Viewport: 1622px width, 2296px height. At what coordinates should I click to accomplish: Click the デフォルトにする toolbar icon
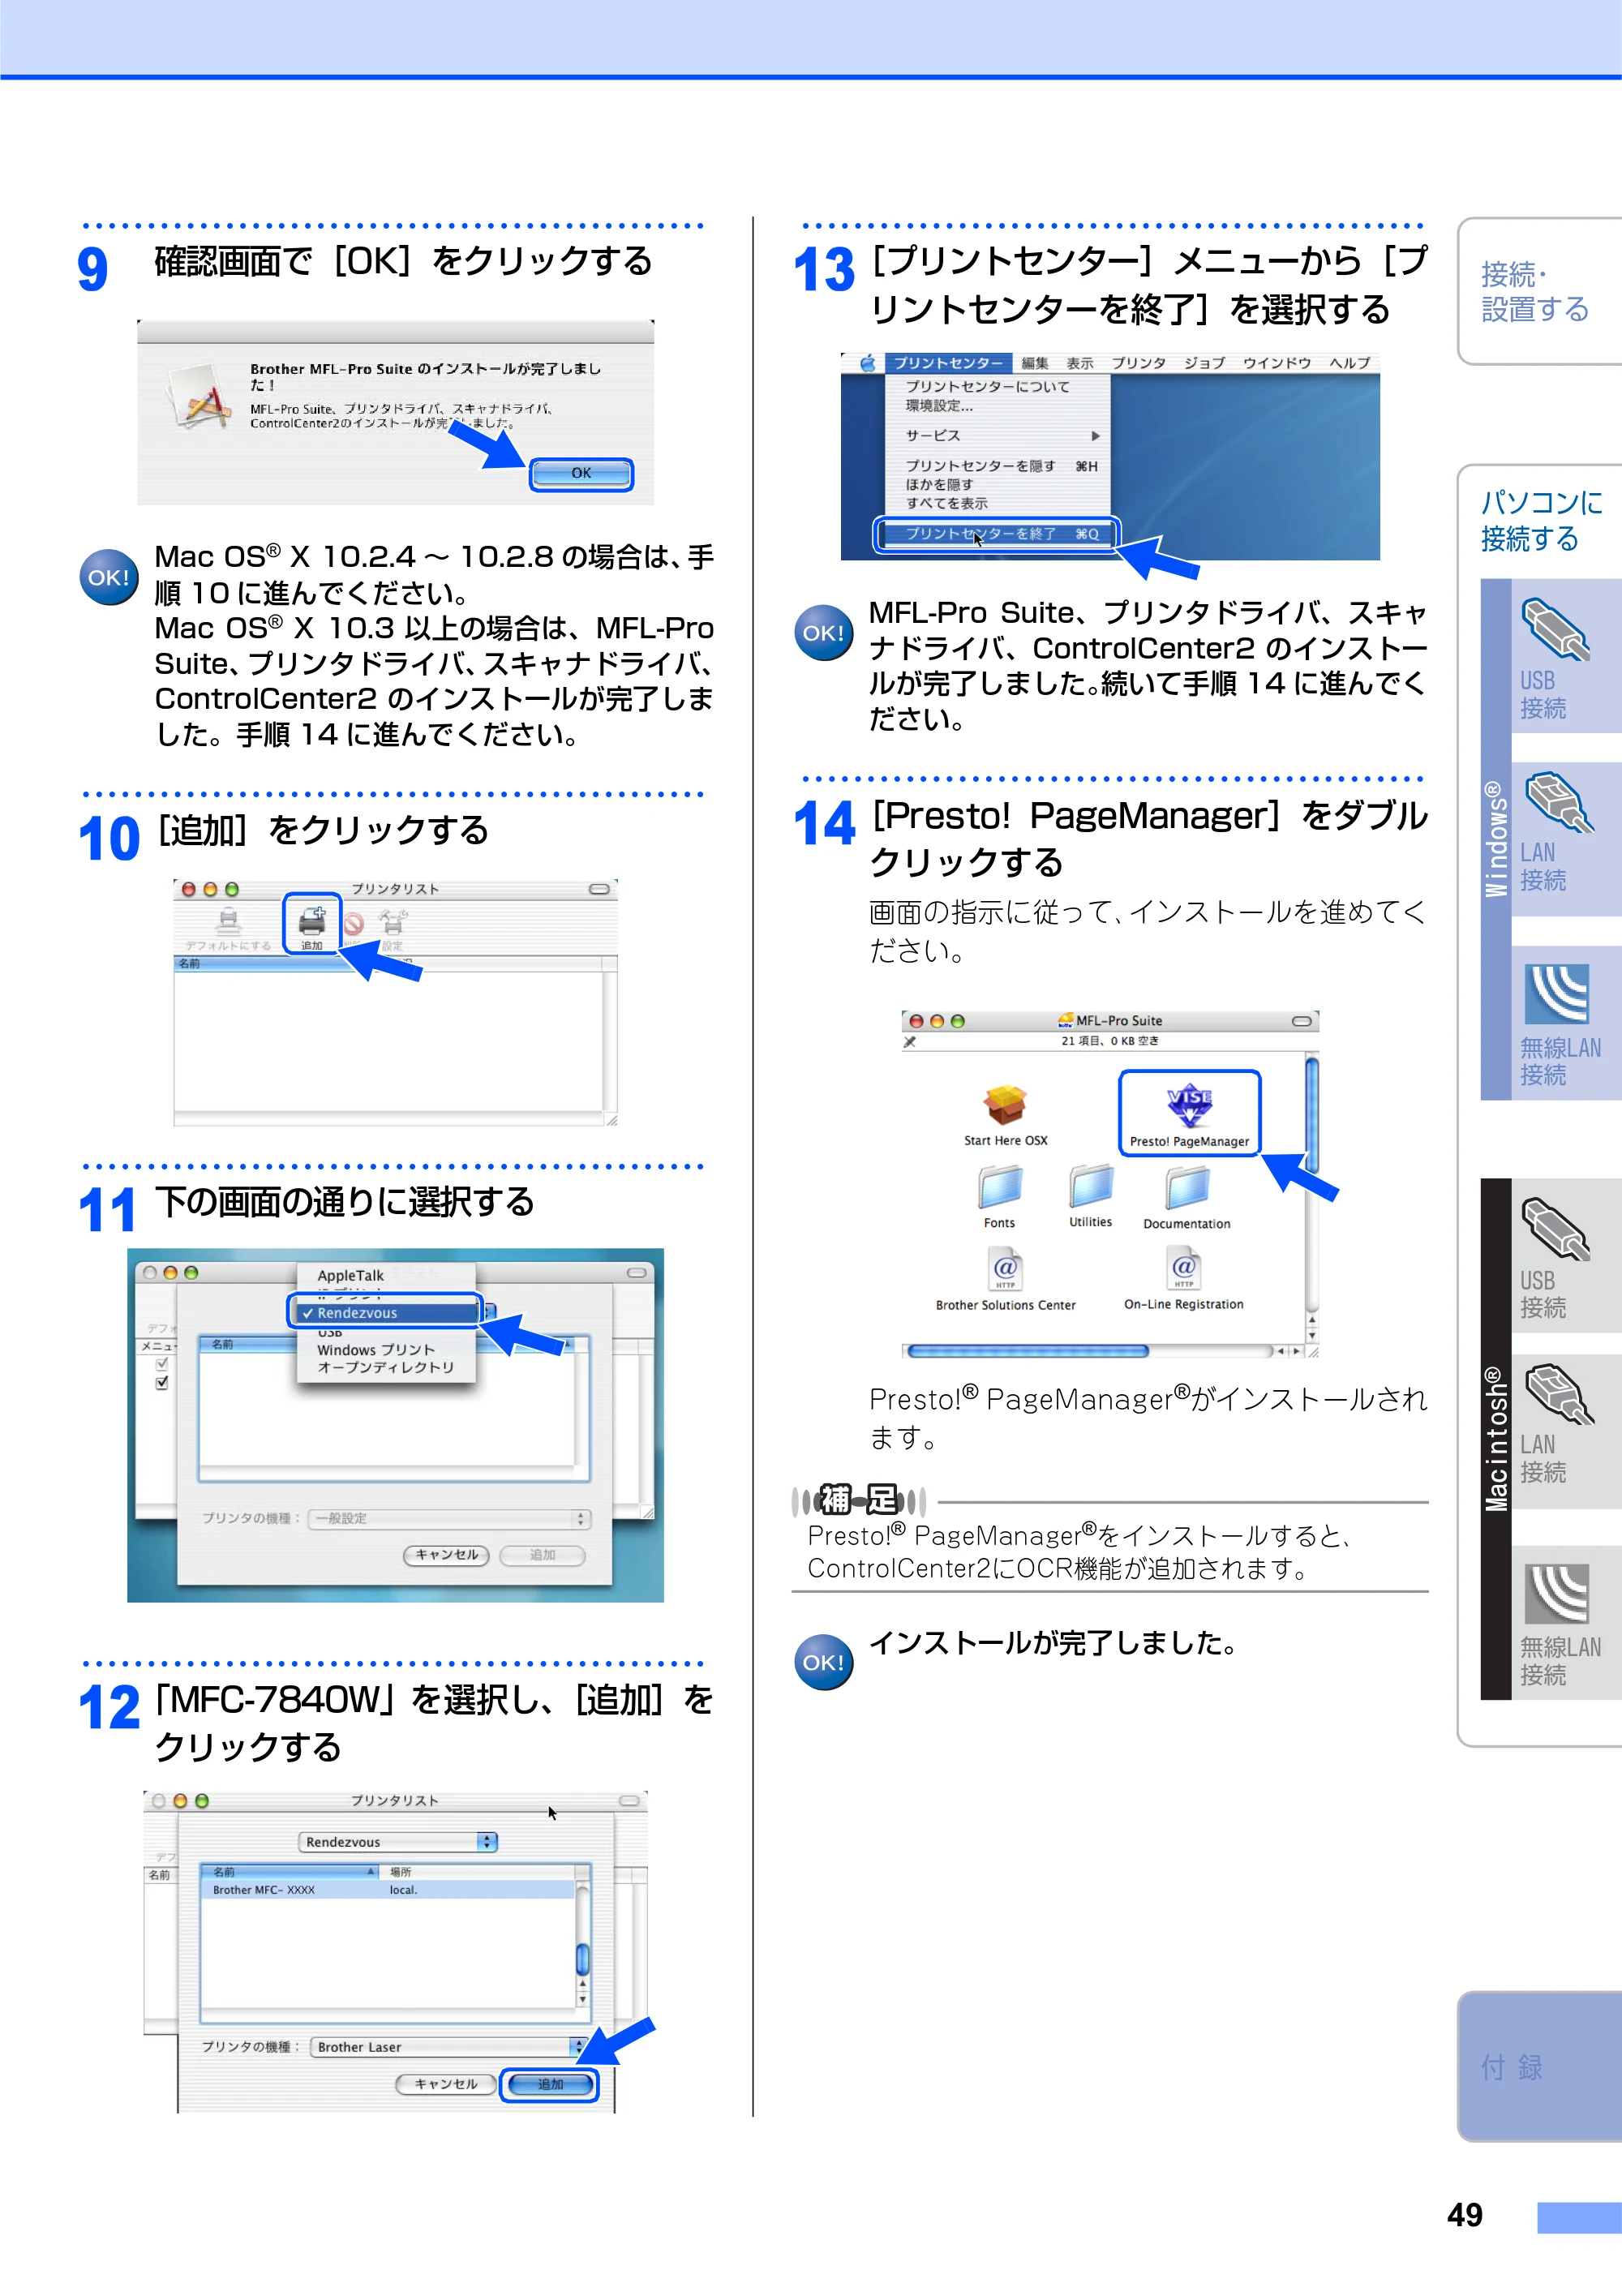coord(229,929)
